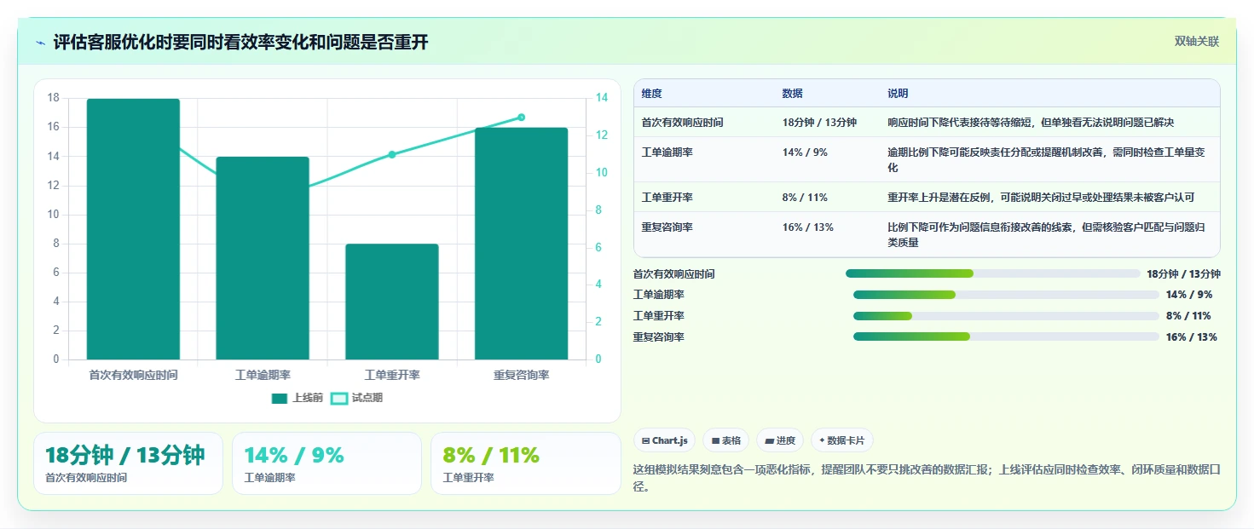Click the 重复咨询率 bar in chart
This screenshot has width=1254, height=529.
coord(522,244)
